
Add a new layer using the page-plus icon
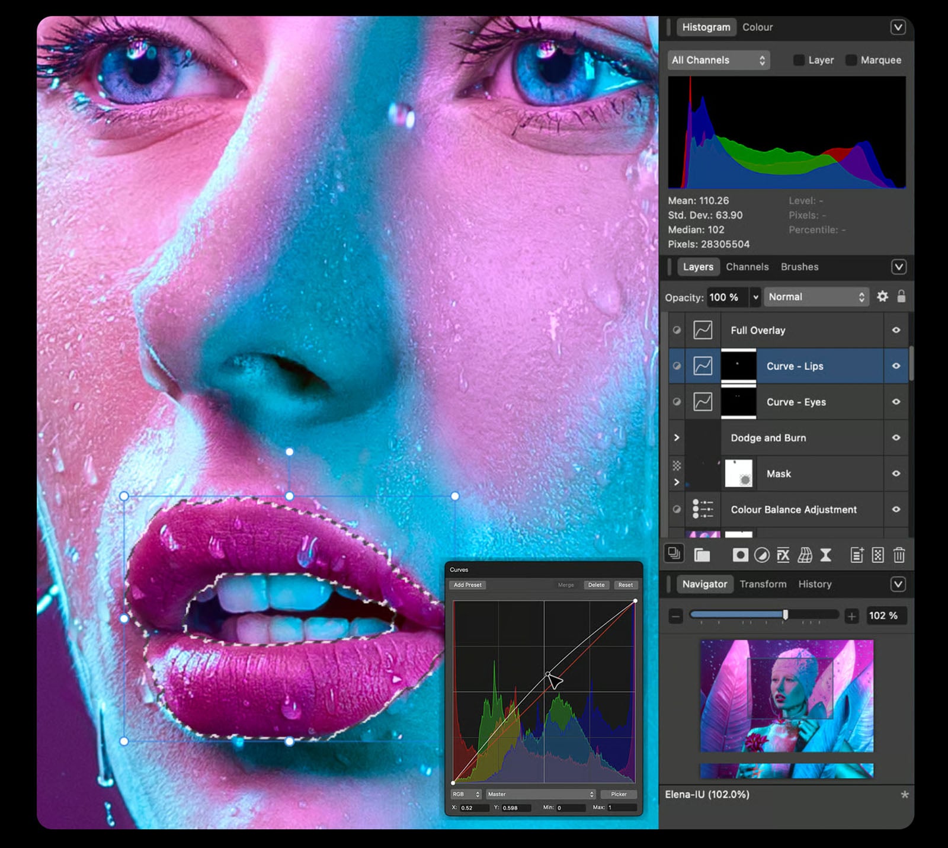857,555
